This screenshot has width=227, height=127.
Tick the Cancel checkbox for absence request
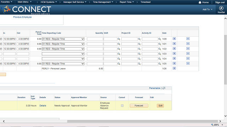122,106
